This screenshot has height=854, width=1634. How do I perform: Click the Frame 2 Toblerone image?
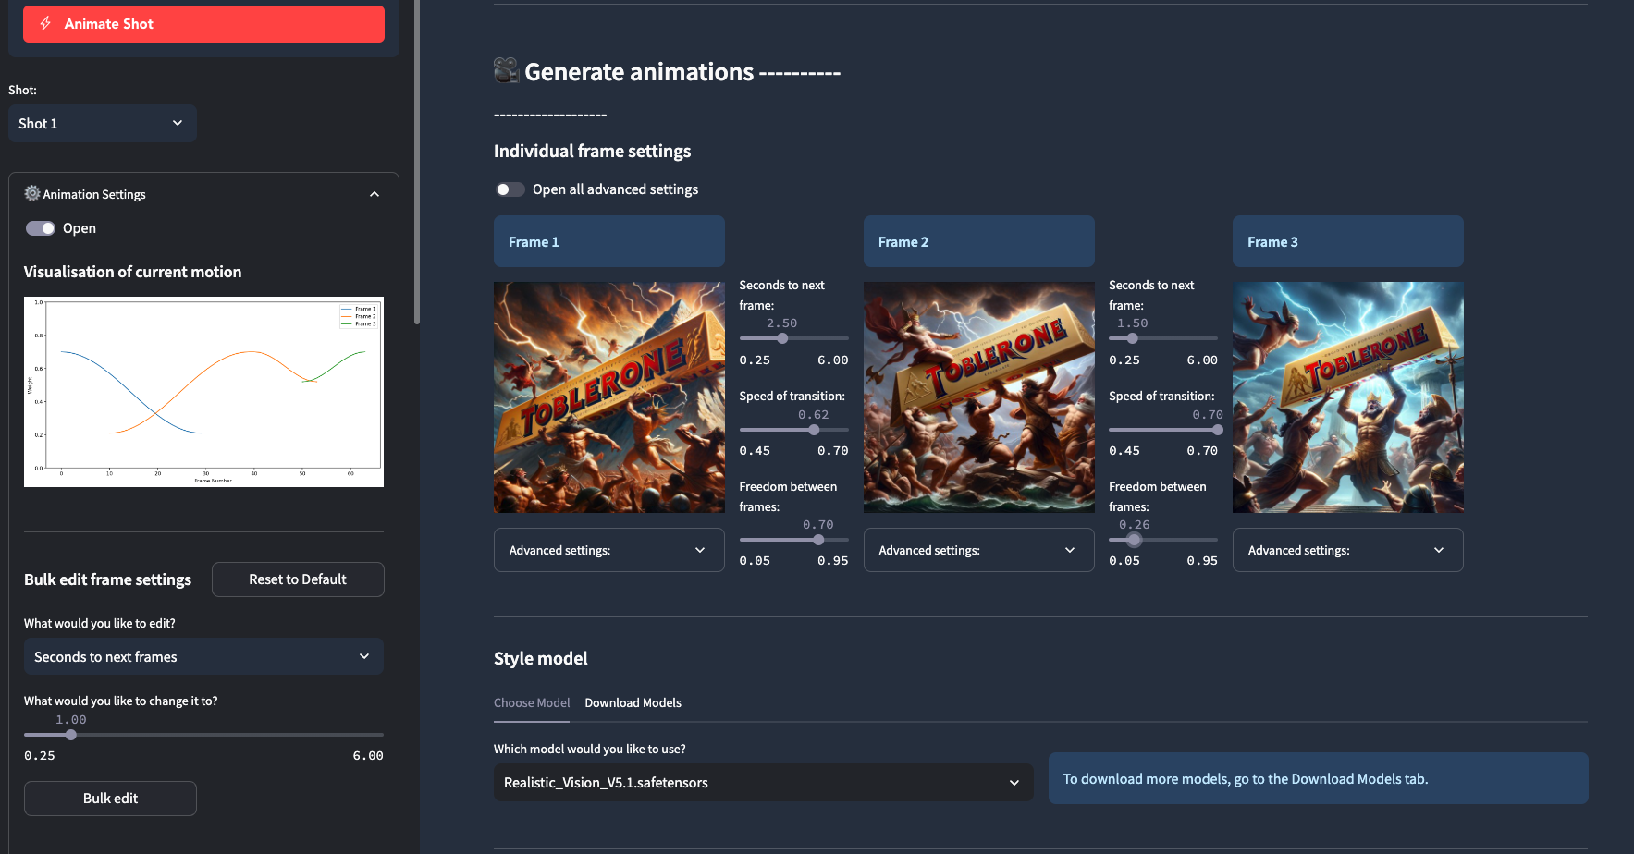pos(979,397)
